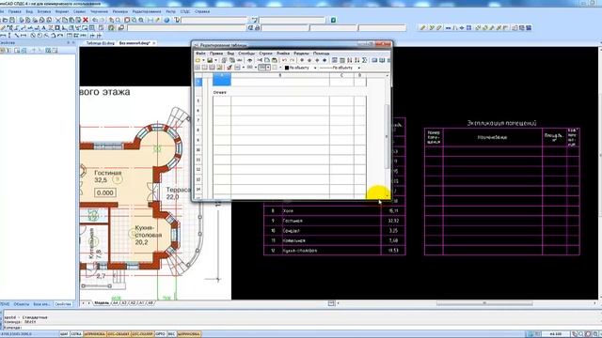Select highlighted blue cell in column A
The height and width of the screenshot is (338, 602).
[x=222, y=82]
